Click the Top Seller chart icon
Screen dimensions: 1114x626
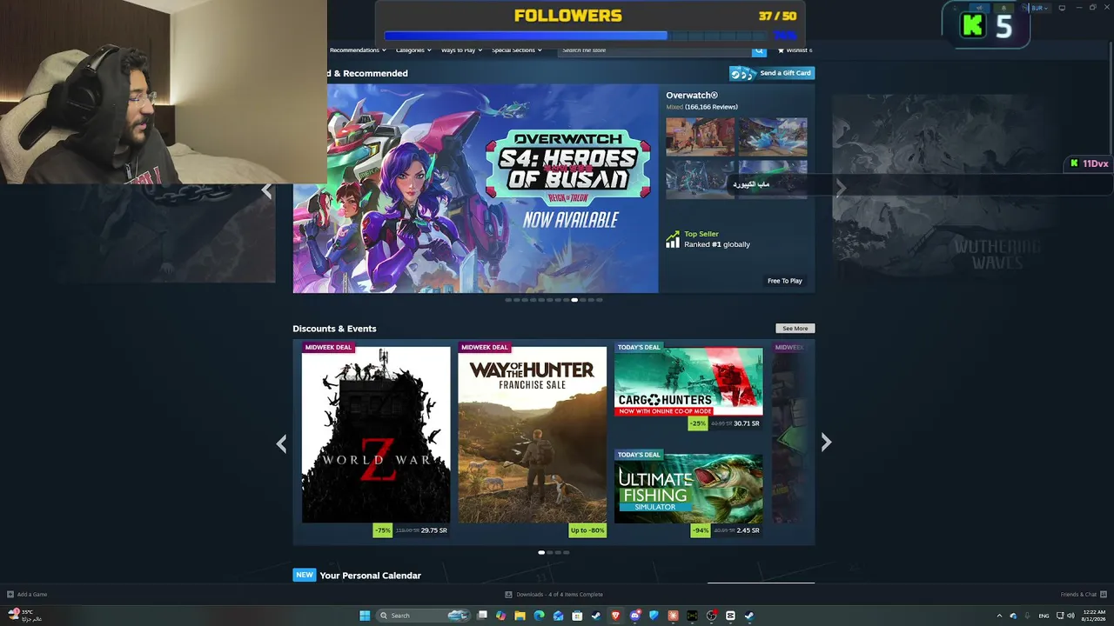(x=673, y=239)
